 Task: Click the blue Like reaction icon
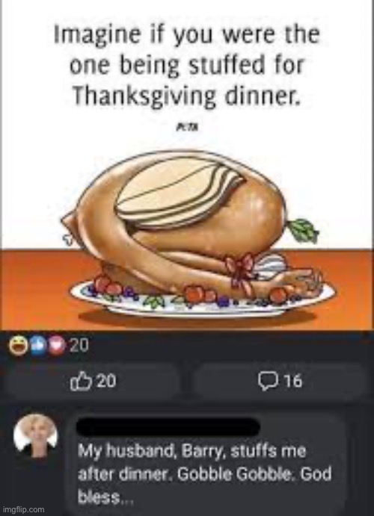39,346
